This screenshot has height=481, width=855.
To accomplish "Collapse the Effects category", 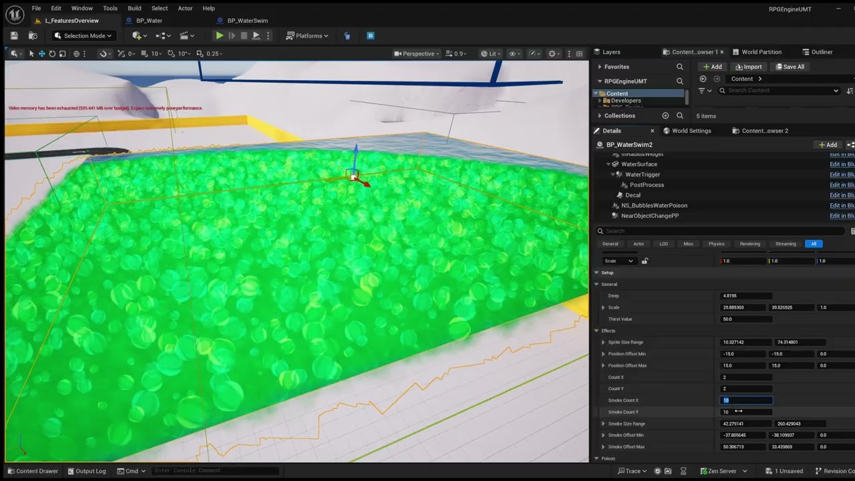I will (597, 331).
